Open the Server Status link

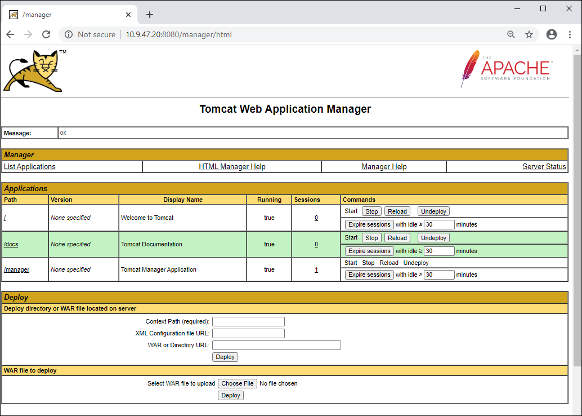544,167
